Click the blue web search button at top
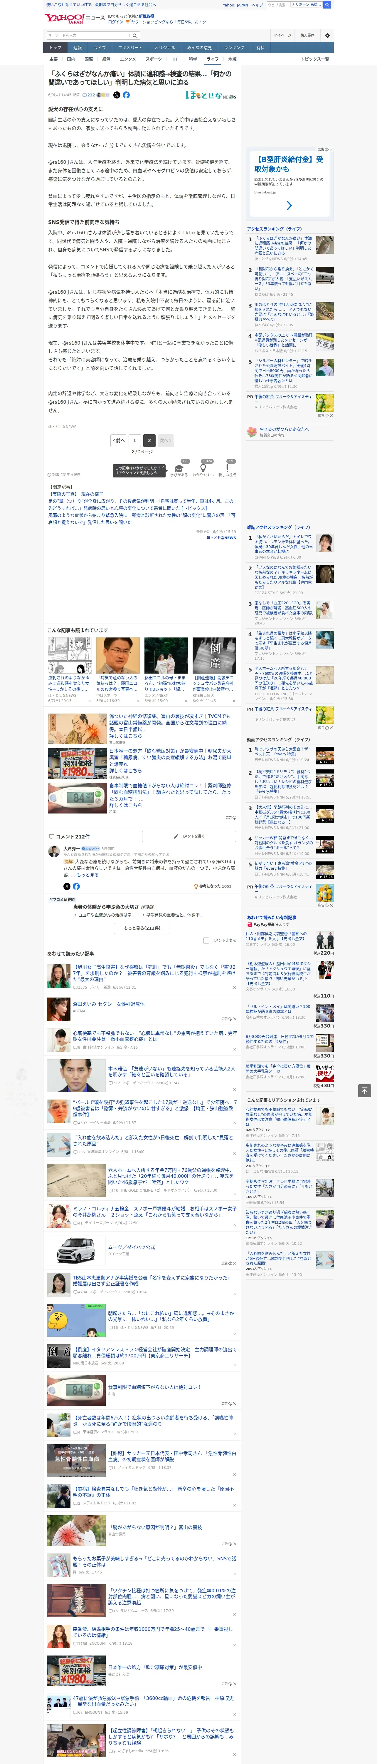The image size is (377, 1764). [327, 5]
